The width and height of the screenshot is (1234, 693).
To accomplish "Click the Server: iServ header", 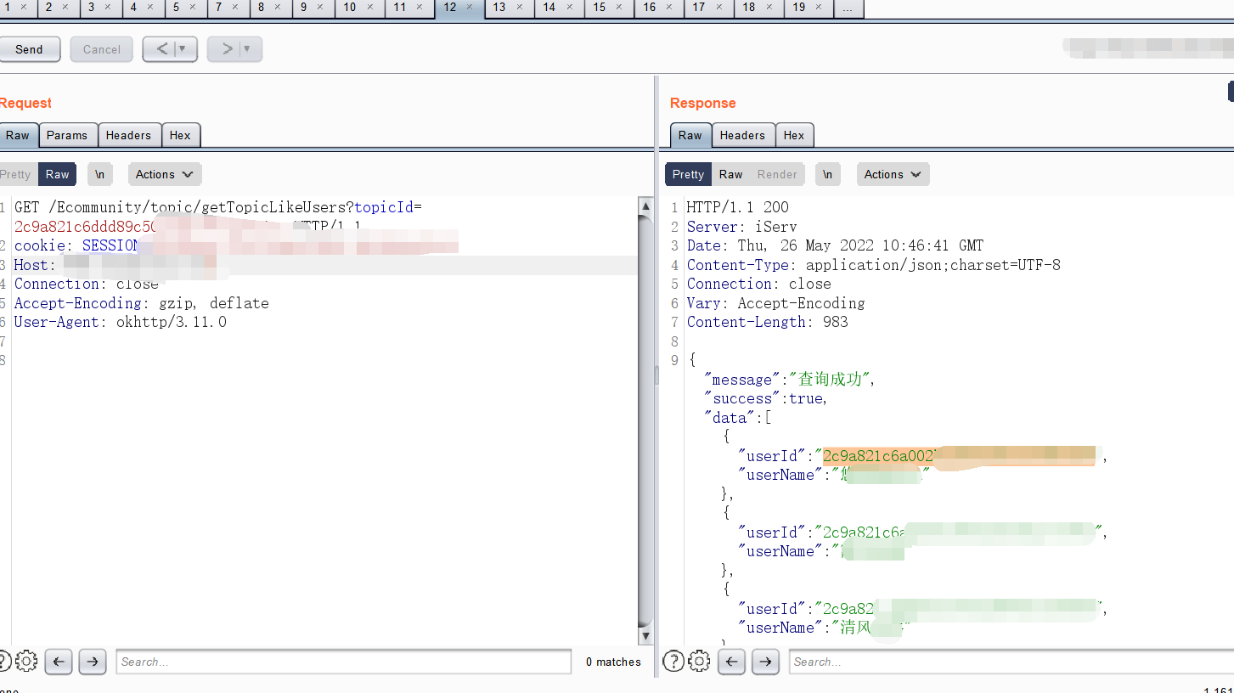I will (x=742, y=227).
